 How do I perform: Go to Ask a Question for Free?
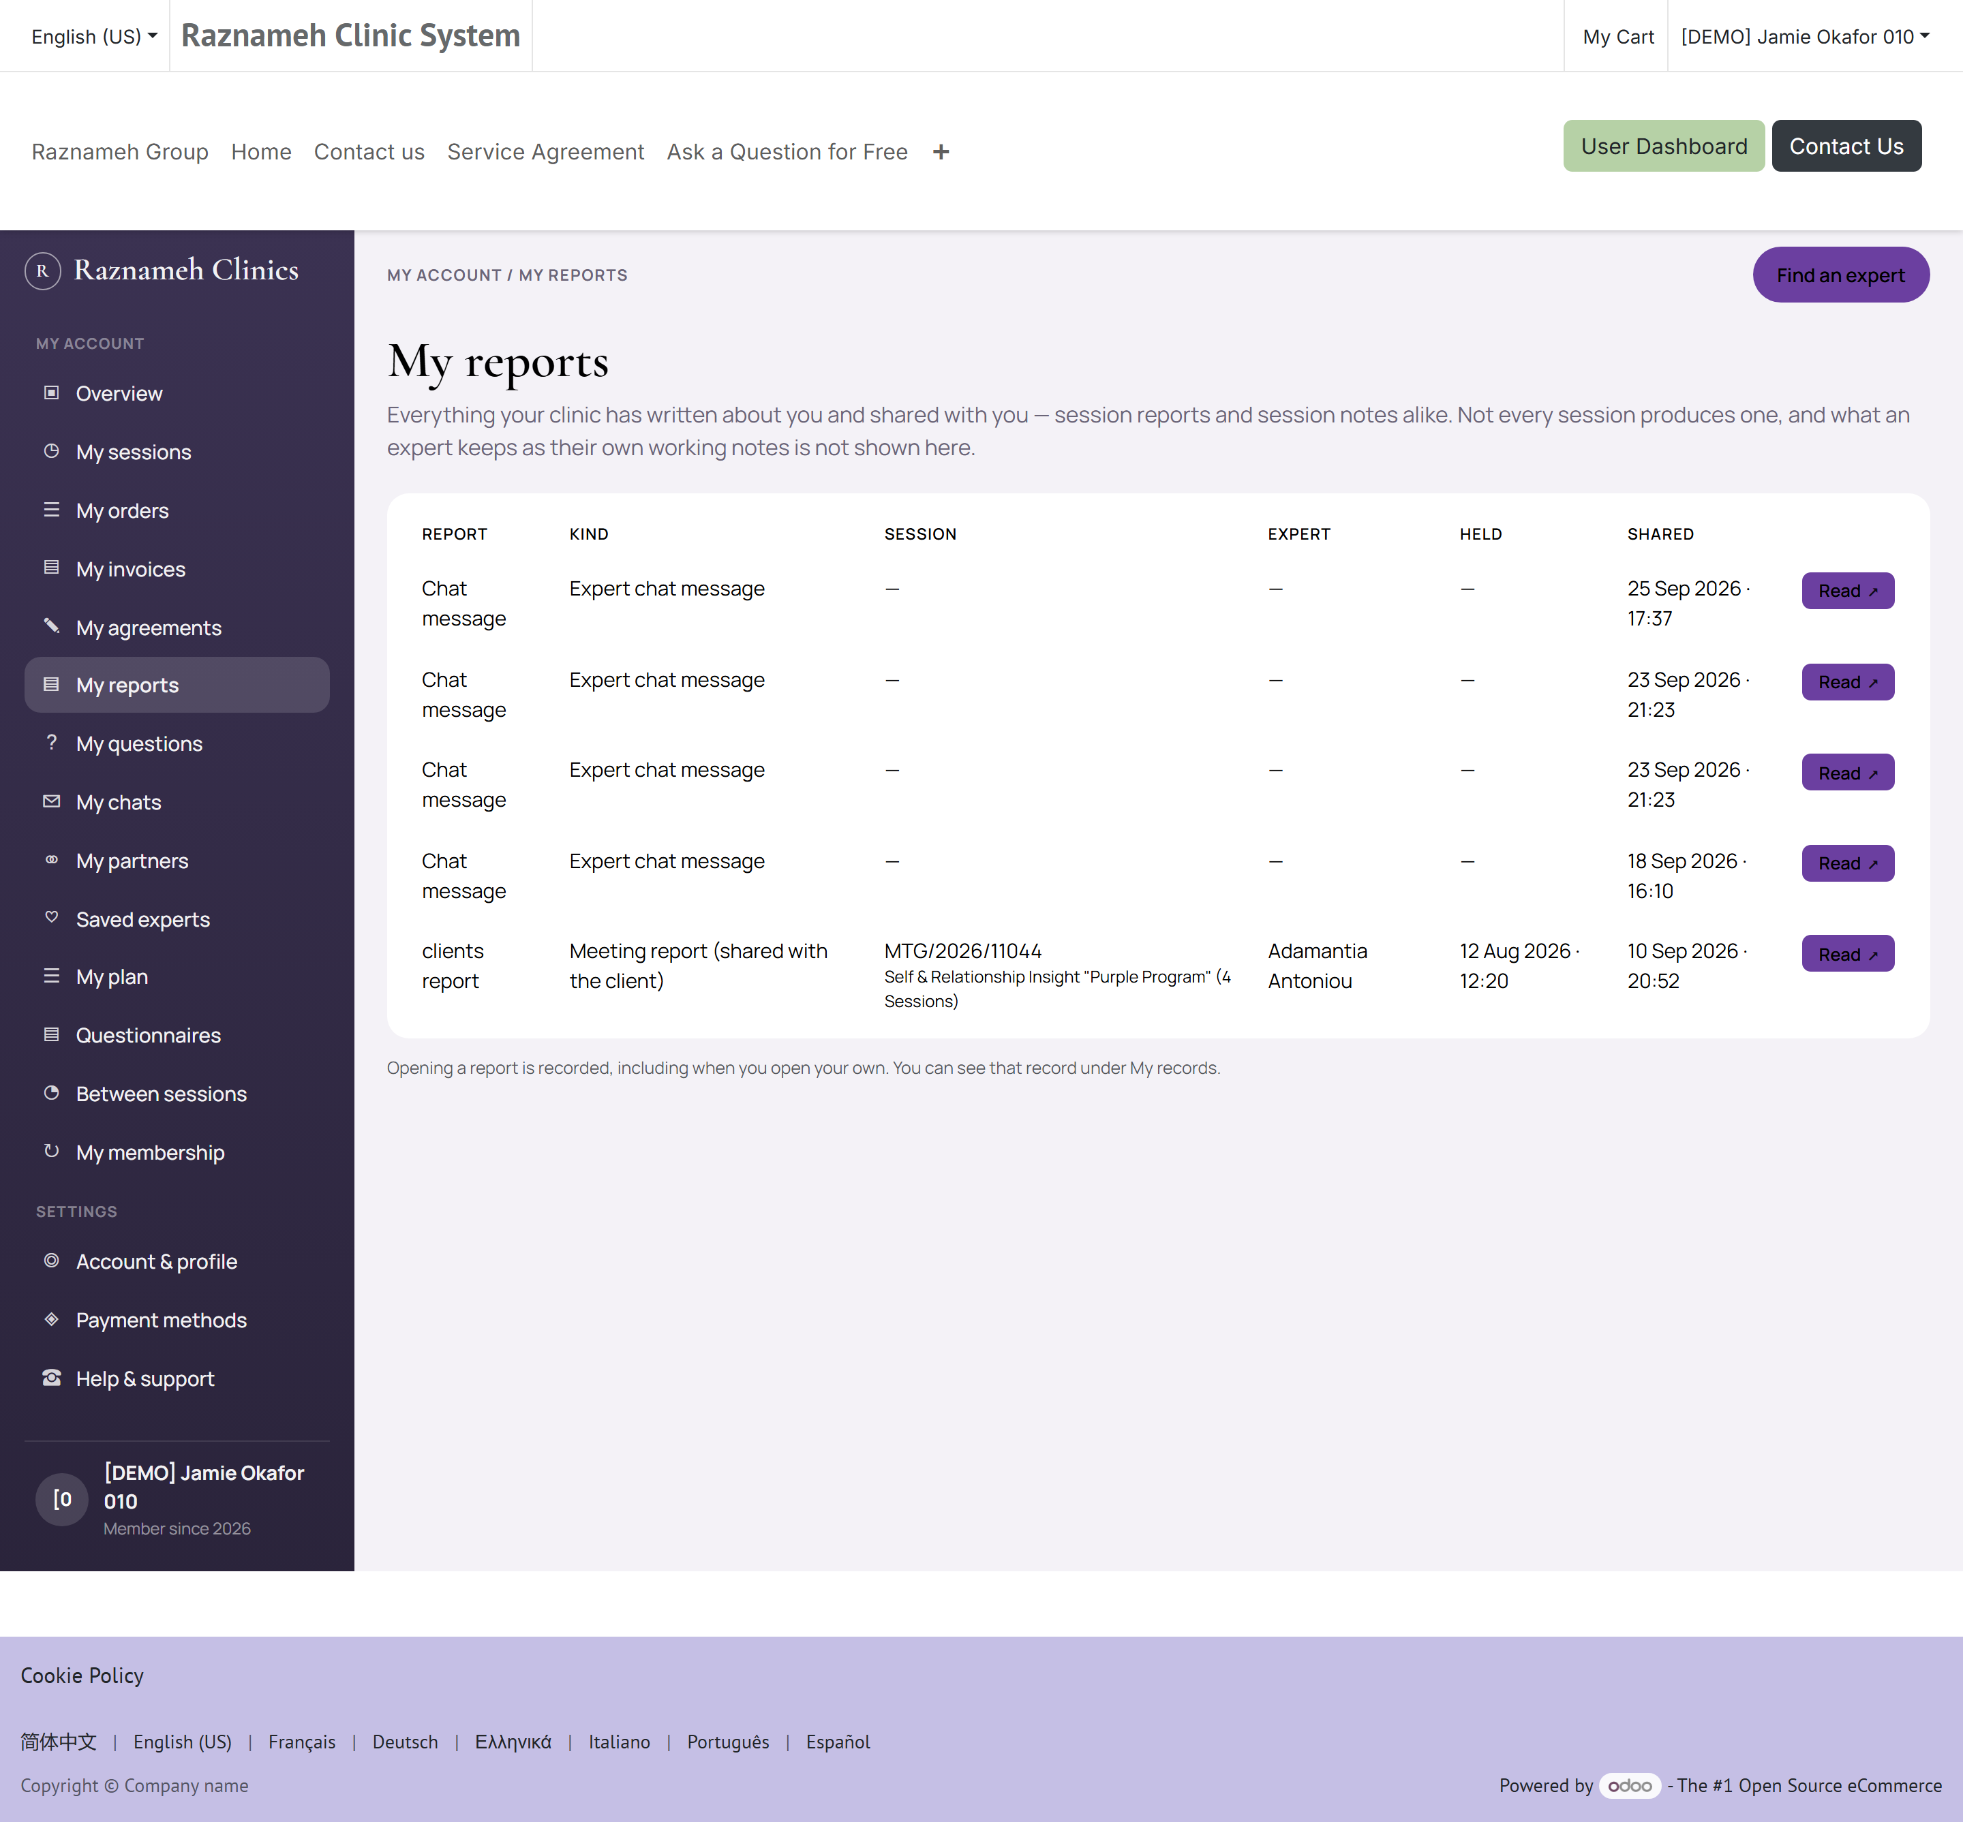point(787,152)
